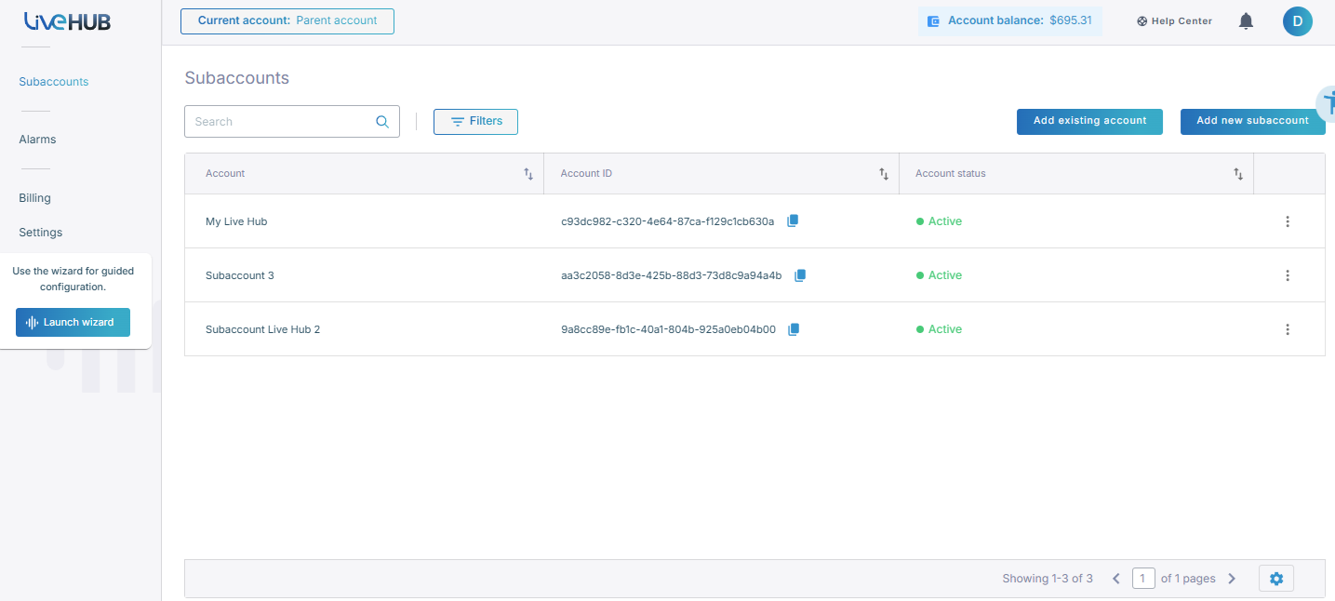Launch the configuration wizard
Image resolution: width=1335 pixels, height=601 pixels.
tap(73, 323)
